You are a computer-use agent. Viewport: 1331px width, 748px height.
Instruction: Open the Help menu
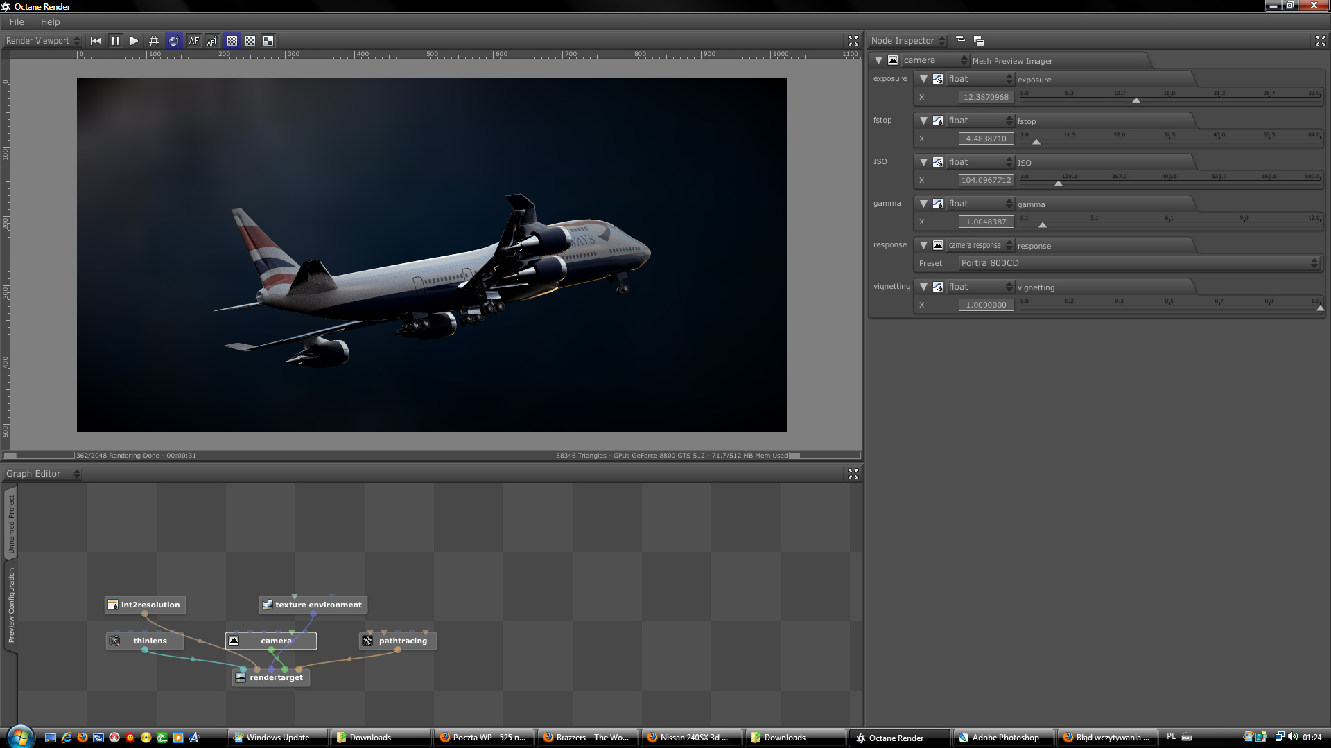pyautogui.click(x=50, y=22)
